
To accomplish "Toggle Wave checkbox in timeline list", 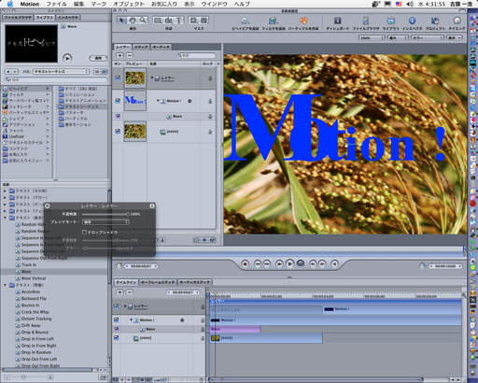I will pyautogui.click(x=117, y=329).
